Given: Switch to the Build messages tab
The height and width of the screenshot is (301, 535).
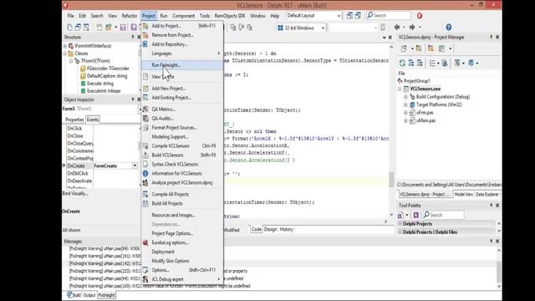Looking at the screenshot, I should 74,295.
